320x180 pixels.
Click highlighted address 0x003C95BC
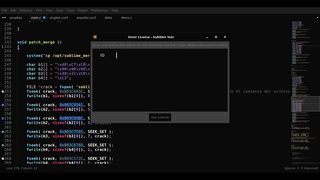(x=71, y=118)
